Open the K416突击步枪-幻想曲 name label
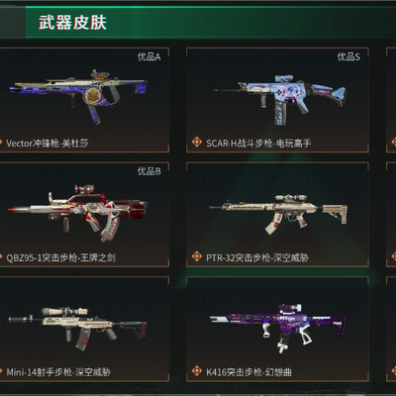Viewport: 396px width, 396px height. pyautogui.click(x=248, y=372)
